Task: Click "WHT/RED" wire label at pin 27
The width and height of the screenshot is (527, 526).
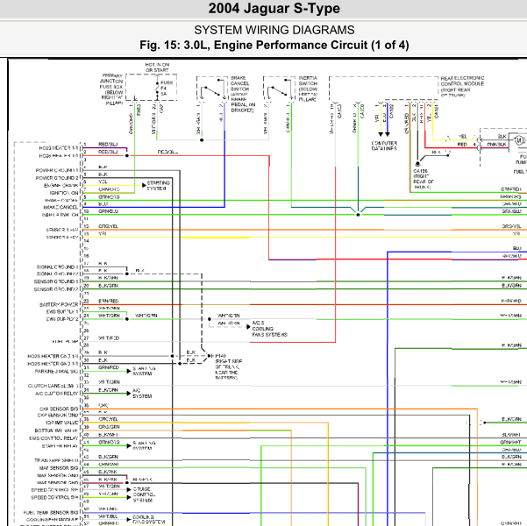Action: [x=109, y=338]
